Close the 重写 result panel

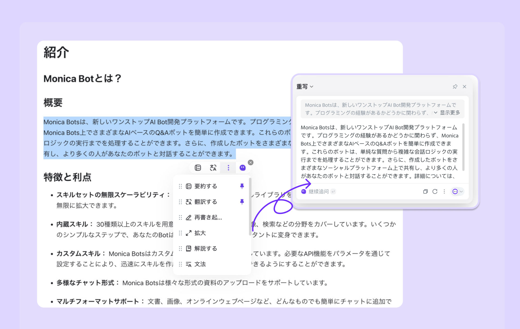click(x=464, y=87)
